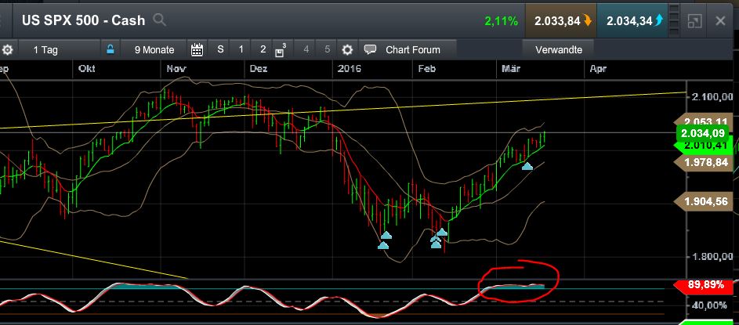The image size is (739, 325).
Task: Open the template settings gear next to 5
Action: pyautogui.click(x=347, y=49)
